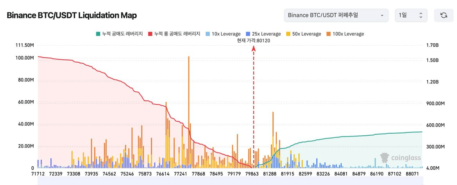Click the range slider bar below the chart
This screenshot has width=457, height=185.
pos(228,181)
